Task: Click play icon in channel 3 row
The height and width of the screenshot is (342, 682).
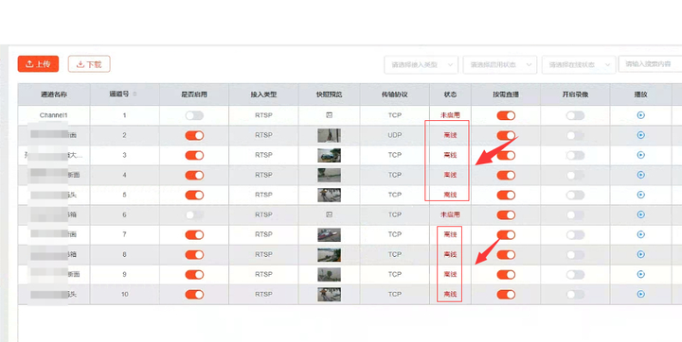Action: pos(640,155)
